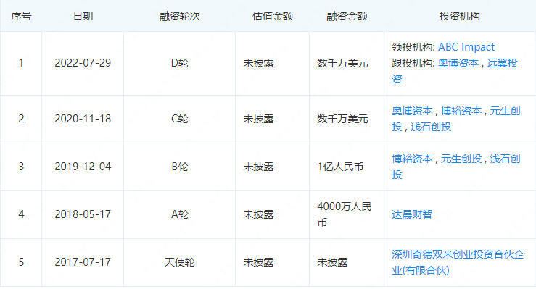This screenshot has width=536, height=289.
Task: Open 元生创投 link in B轮 row
Action: (x=461, y=159)
